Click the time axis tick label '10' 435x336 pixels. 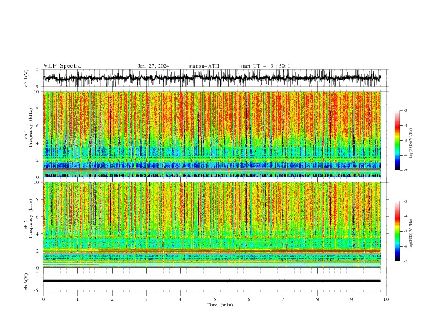[386, 299]
